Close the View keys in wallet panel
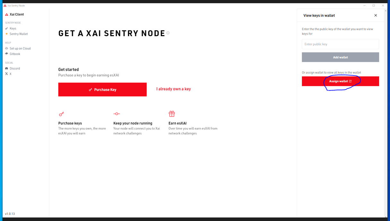 376,15
